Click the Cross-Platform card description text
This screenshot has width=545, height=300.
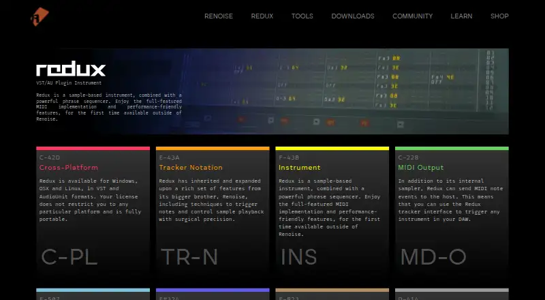click(91, 200)
